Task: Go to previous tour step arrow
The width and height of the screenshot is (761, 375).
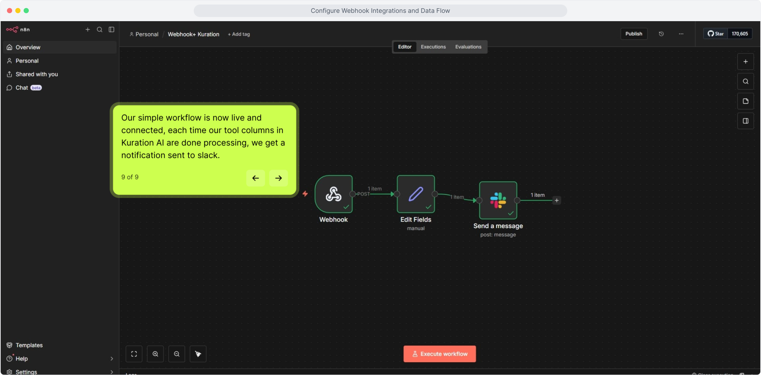Action: click(x=256, y=178)
